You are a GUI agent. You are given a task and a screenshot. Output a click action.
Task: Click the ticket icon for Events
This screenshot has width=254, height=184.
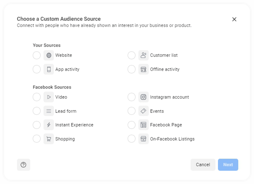pos(143,111)
